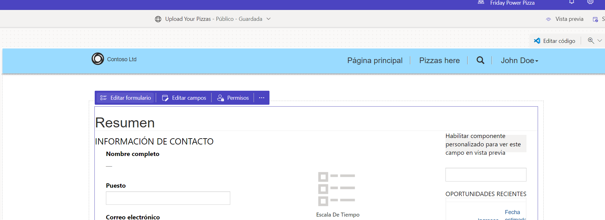
Task: Click the Escala De Tiempo placeholder icon
Action: (336, 189)
